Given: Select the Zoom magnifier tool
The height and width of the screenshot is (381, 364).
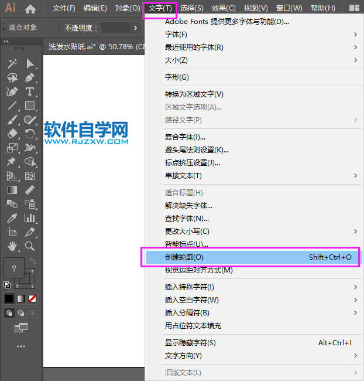Looking at the screenshot, I should pyautogui.click(x=30, y=246).
